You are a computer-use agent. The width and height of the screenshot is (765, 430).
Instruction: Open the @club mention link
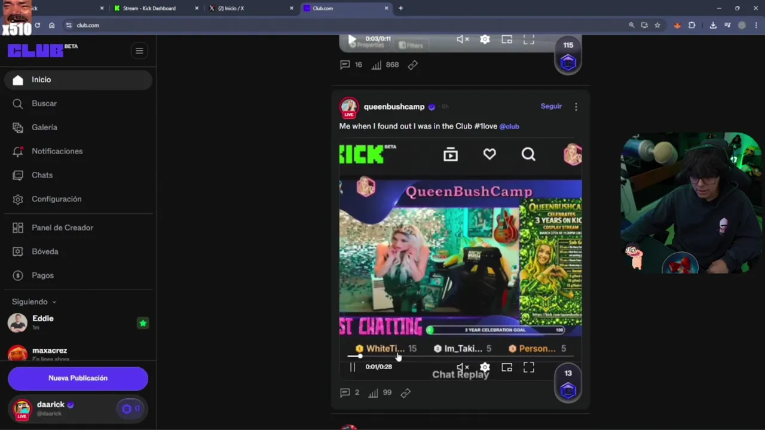(509, 126)
